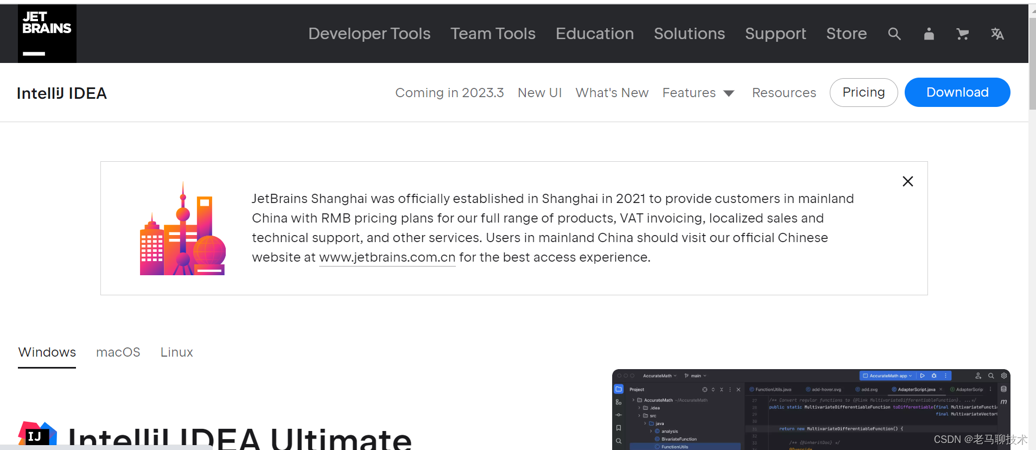Select BivariateFunction in project tree
This screenshot has height=450, width=1036.
pos(676,439)
